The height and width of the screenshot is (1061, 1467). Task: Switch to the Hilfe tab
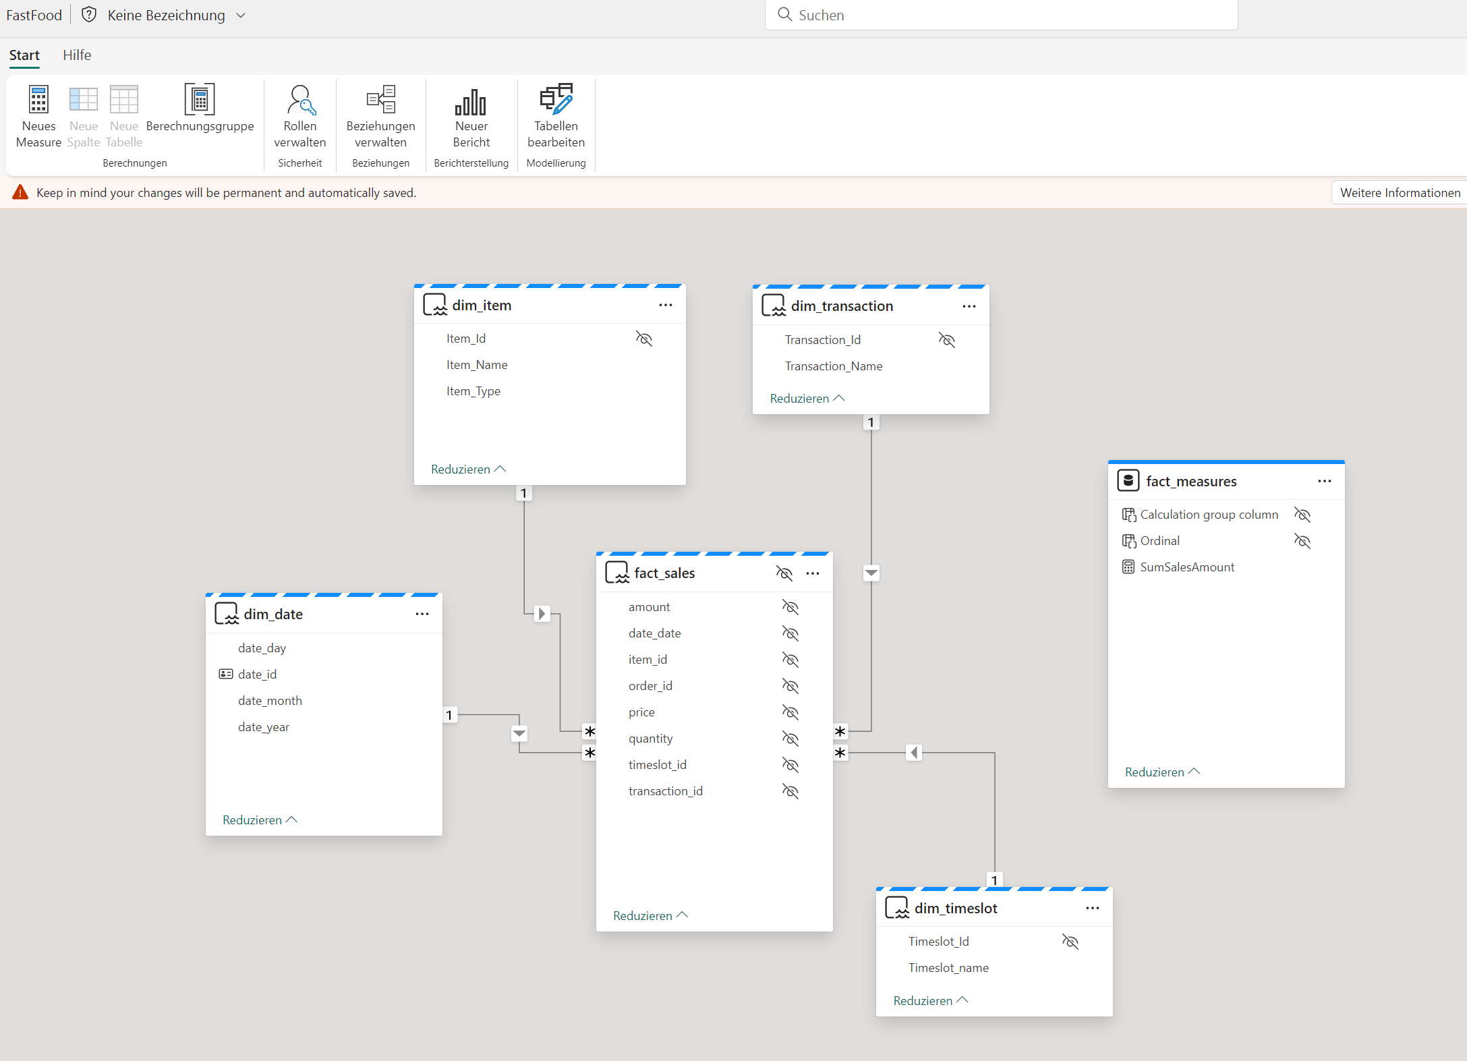pyautogui.click(x=77, y=55)
